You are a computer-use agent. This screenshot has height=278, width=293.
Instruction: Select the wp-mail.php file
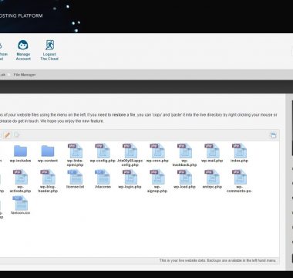pyautogui.click(x=212, y=154)
